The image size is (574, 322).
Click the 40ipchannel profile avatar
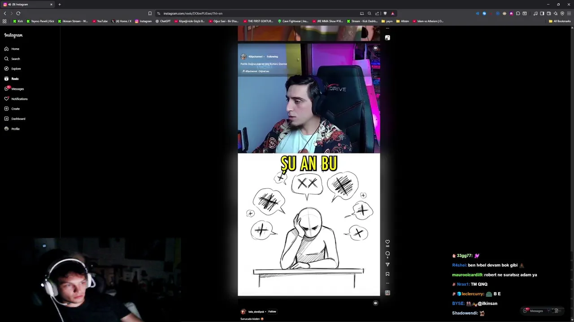point(244,57)
